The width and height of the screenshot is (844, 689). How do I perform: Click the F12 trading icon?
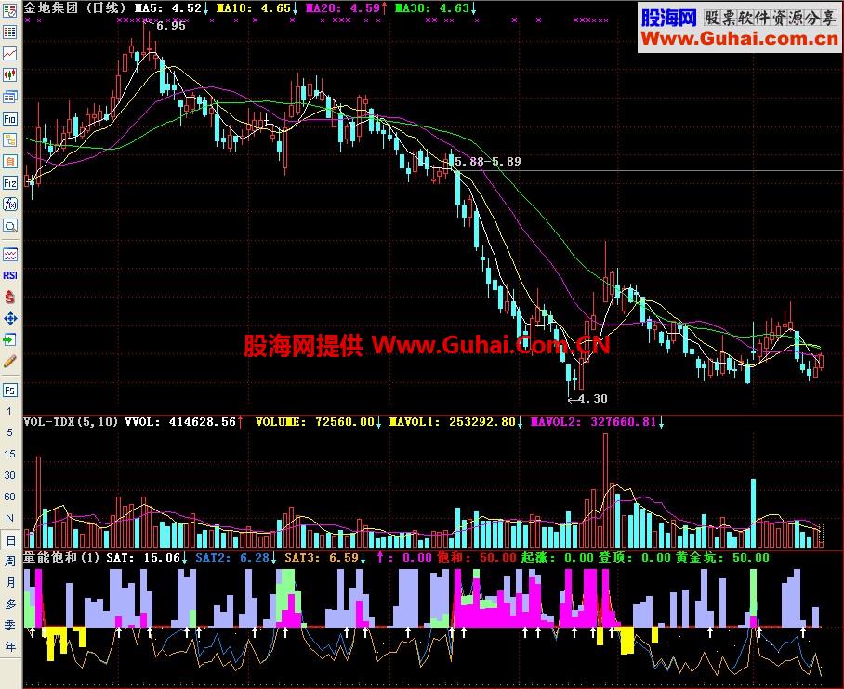9,182
